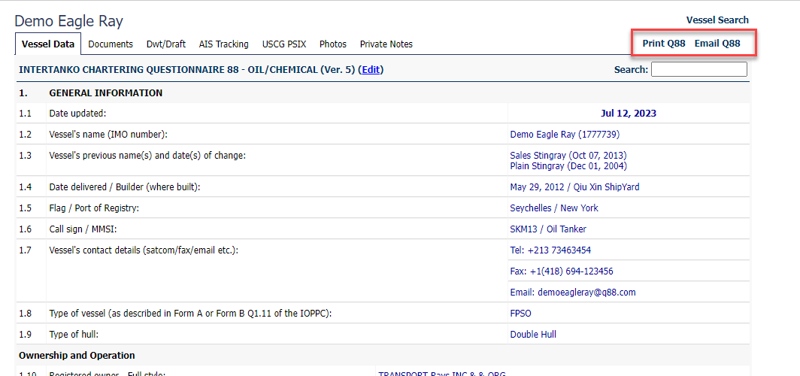This screenshot has width=800, height=376.
Task: Click the Seychelles / New York value
Action: point(554,208)
